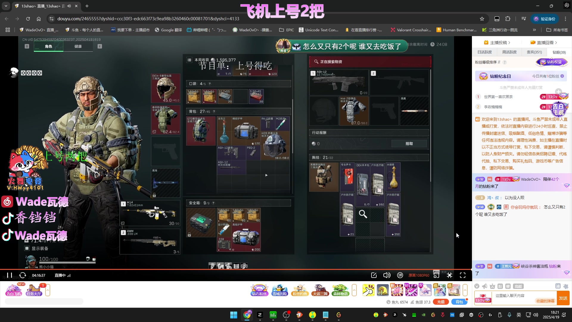Switch to the 日活跃度 tab
This screenshot has height=322, width=572.
point(484,52)
